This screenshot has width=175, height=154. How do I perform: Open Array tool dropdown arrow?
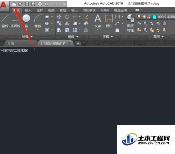[80, 30]
